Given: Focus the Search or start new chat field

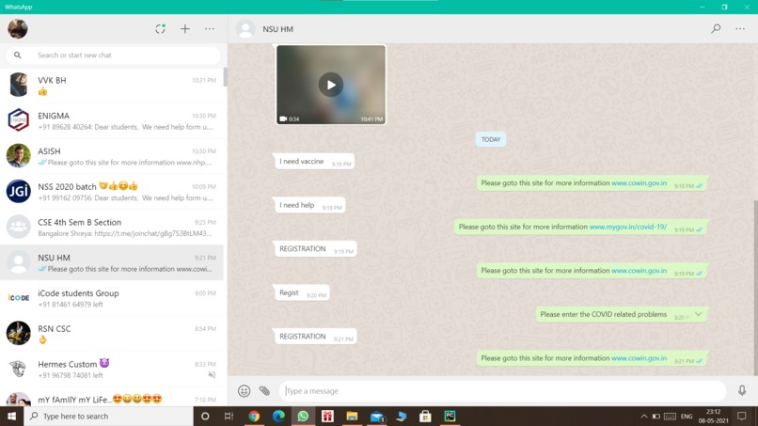Looking at the screenshot, I should point(114,55).
